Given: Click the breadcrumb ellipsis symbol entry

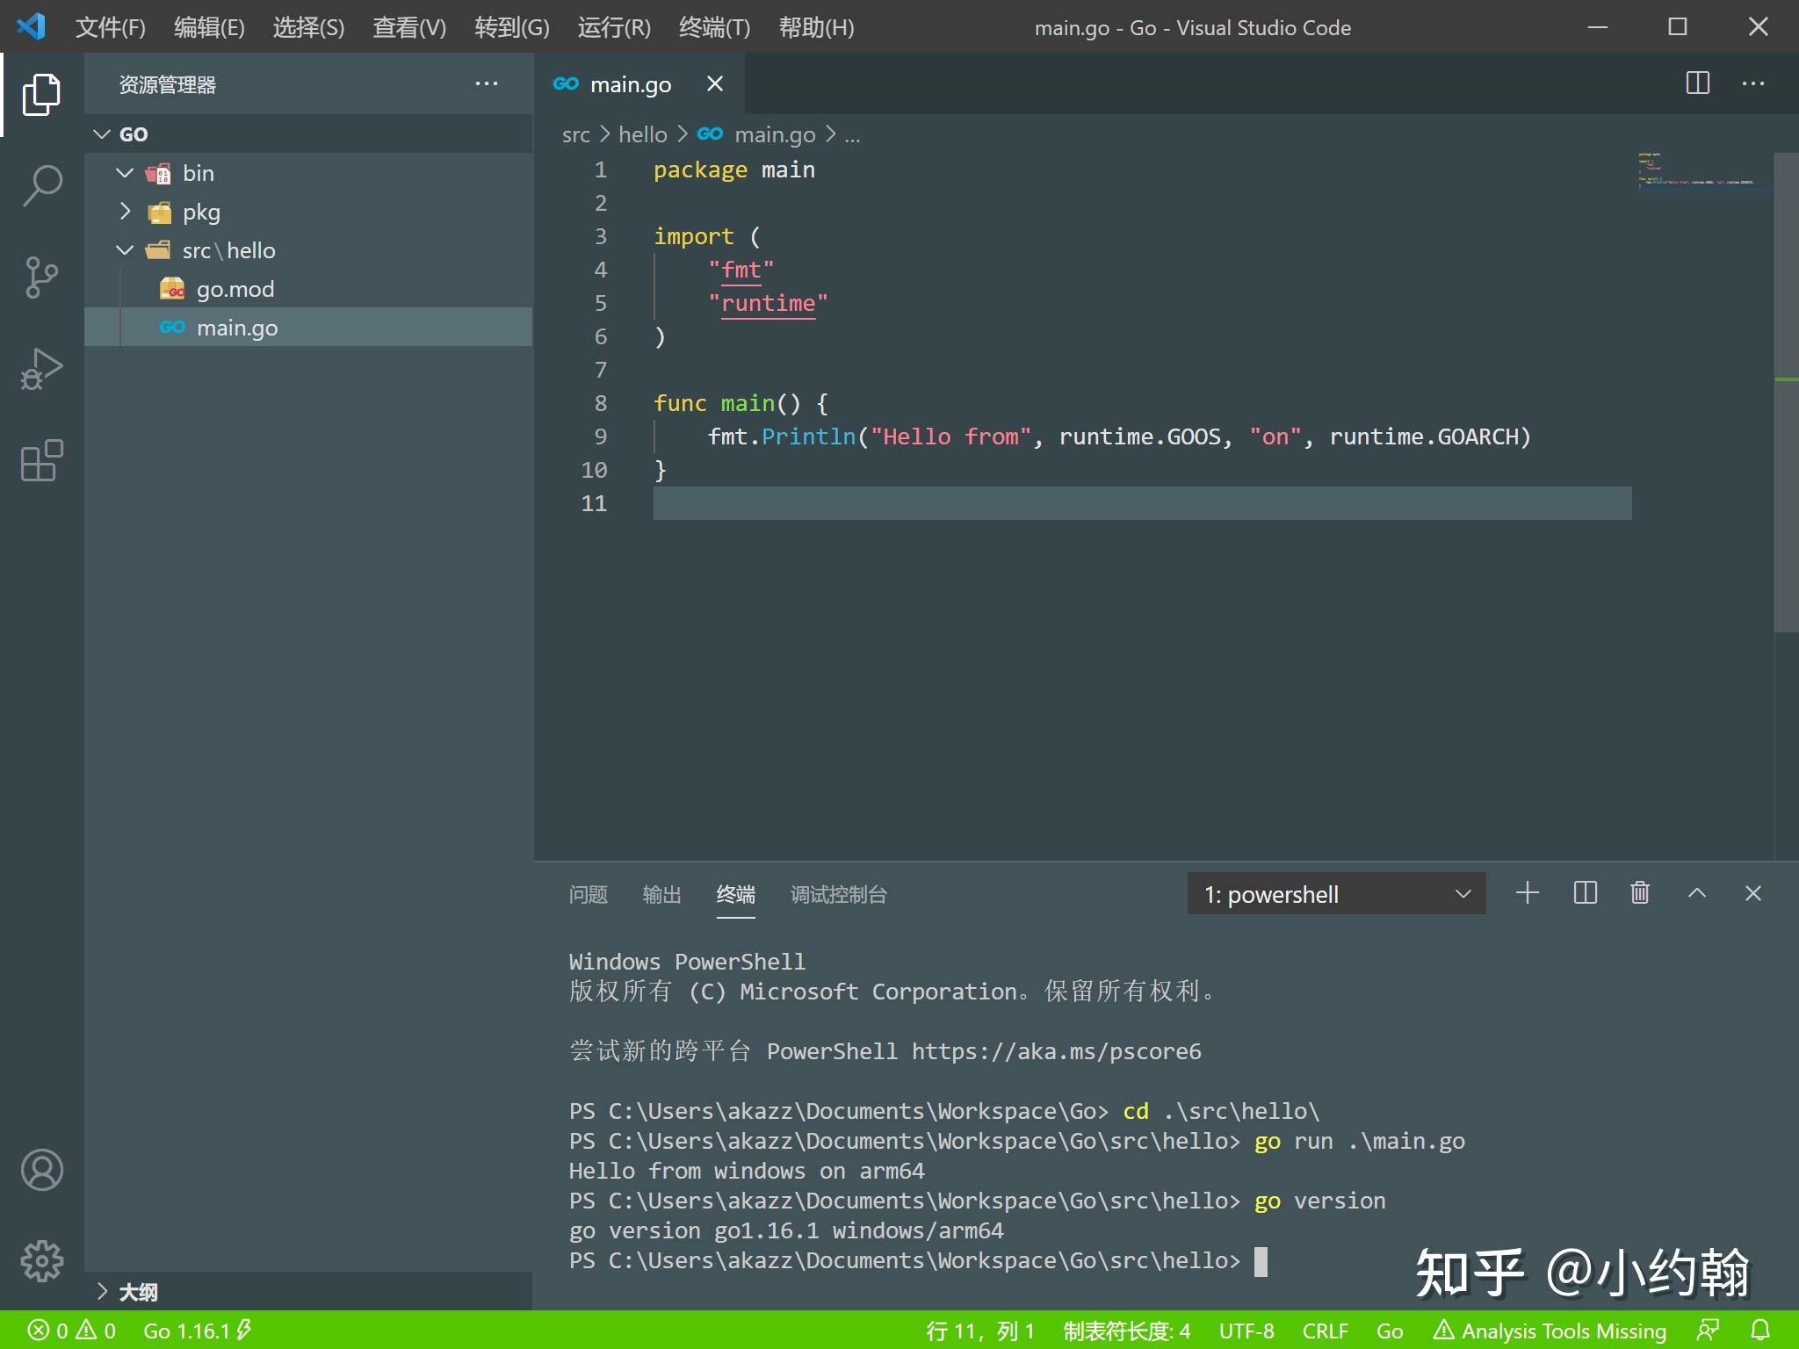Looking at the screenshot, I should tap(852, 136).
